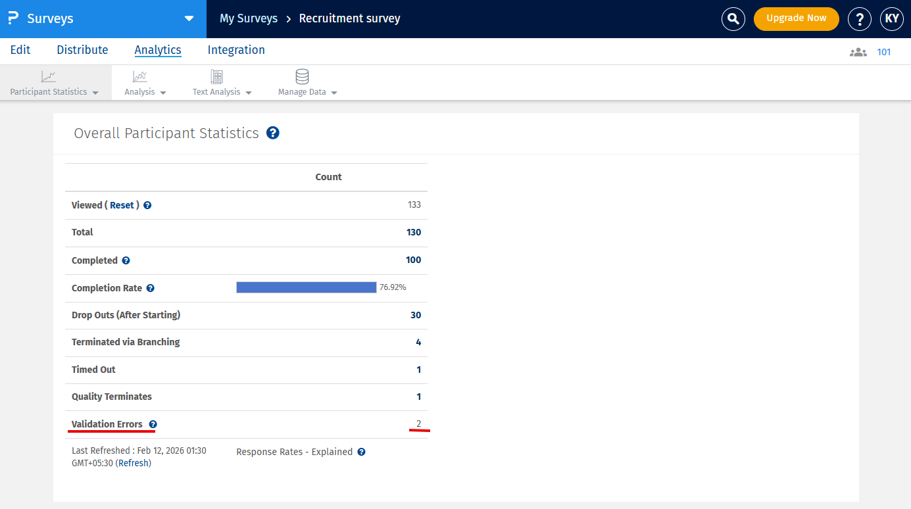Click the participants icon showing 101
This screenshot has width=911, height=509.
(858, 51)
